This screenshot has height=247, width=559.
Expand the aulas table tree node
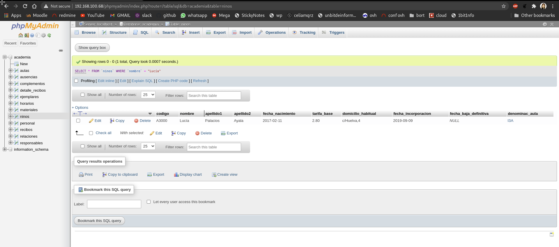point(10,70)
